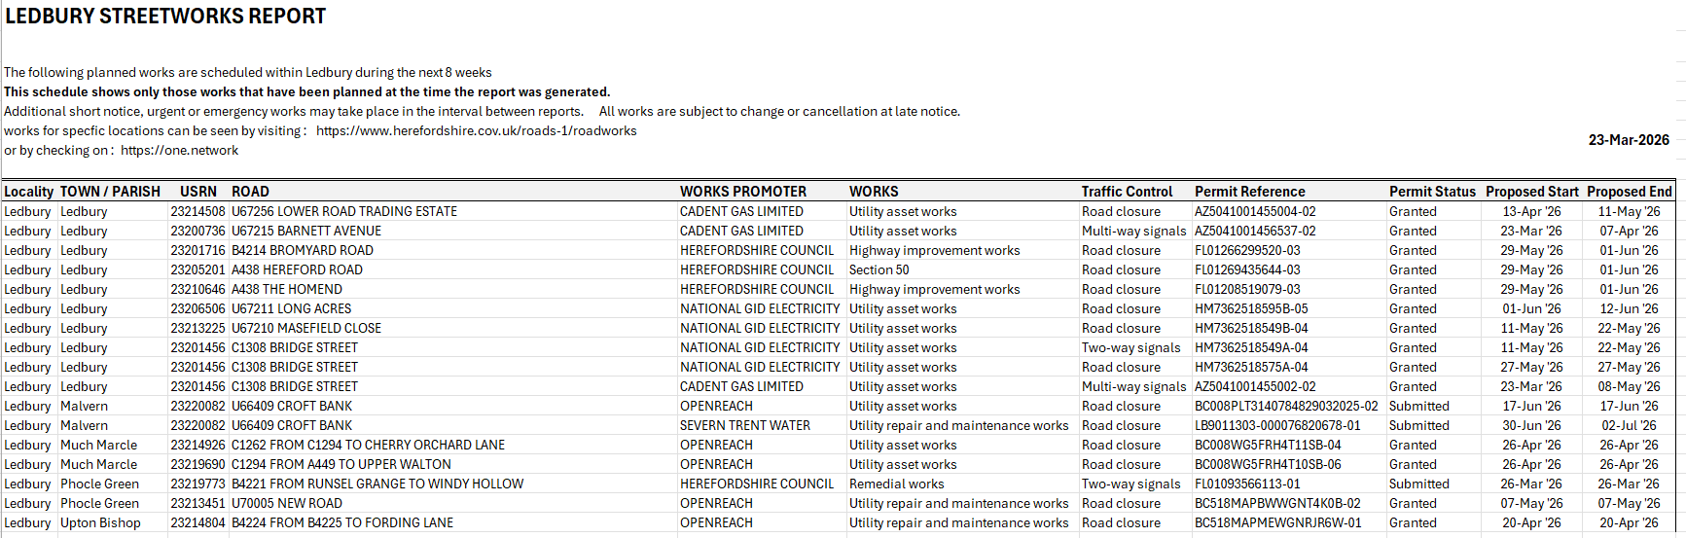
Task: Select the B4224 From B4225 To Fording Lane cell
Action: point(341,522)
